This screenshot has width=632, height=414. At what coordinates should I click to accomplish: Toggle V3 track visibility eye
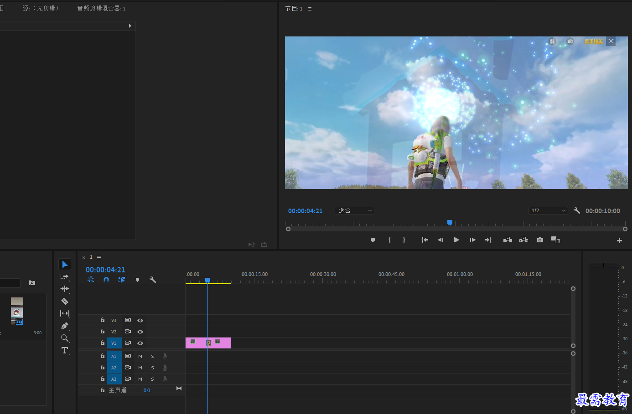(x=140, y=321)
